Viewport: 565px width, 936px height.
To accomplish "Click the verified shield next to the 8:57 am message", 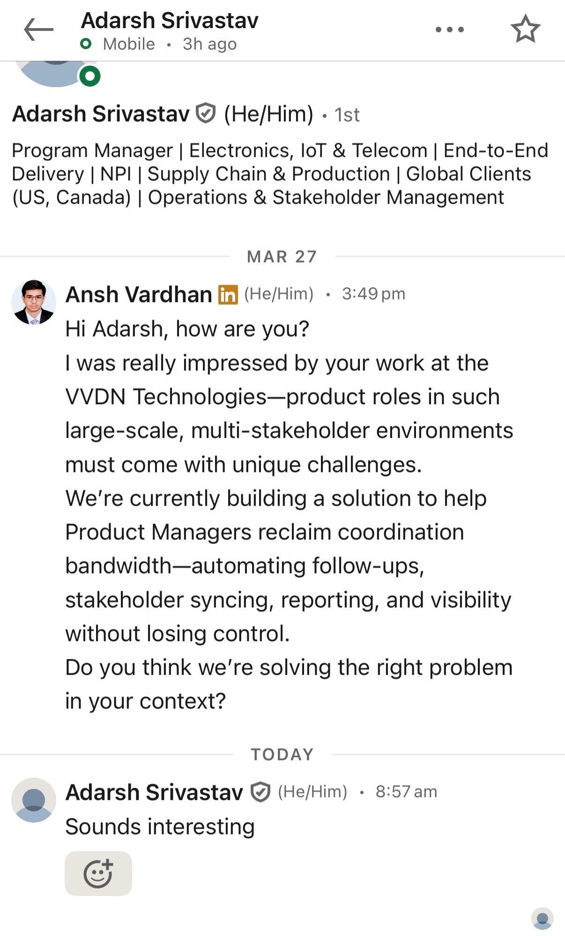I will tap(260, 792).
